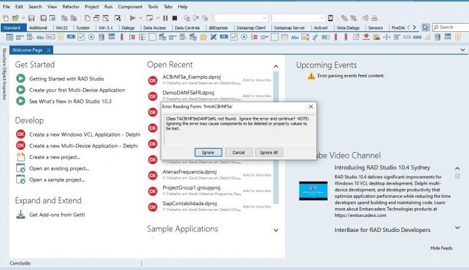The width and height of the screenshot is (469, 270).
Task: Click the component palette Search field
Action: 451,27
